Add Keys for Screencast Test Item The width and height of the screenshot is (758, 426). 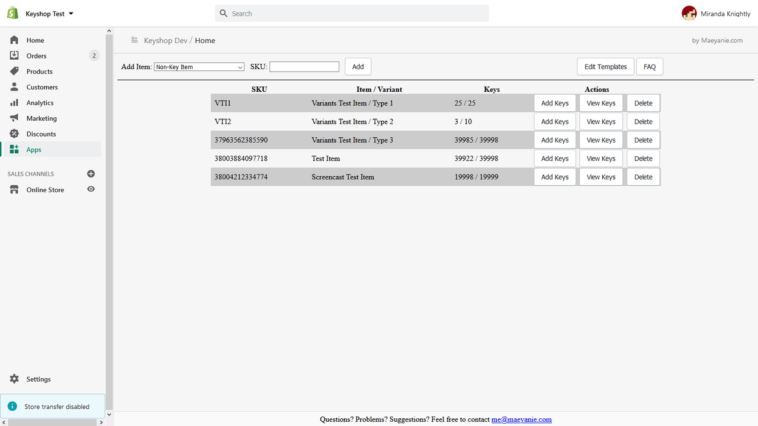(x=555, y=177)
